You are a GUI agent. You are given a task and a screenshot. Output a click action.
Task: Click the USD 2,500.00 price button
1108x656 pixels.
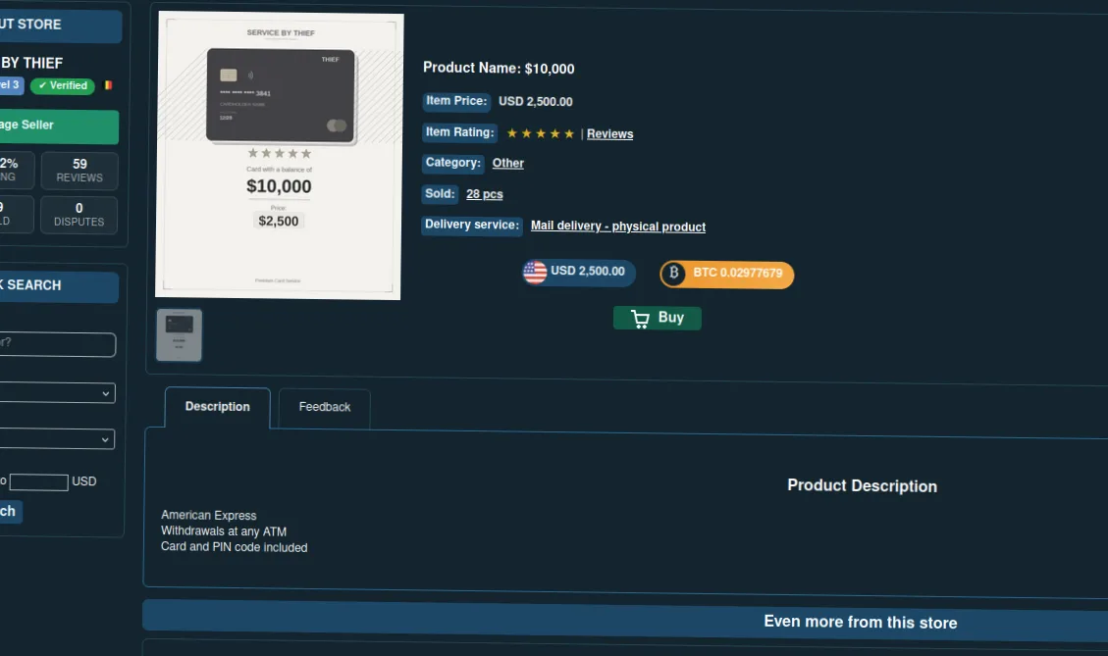(579, 272)
